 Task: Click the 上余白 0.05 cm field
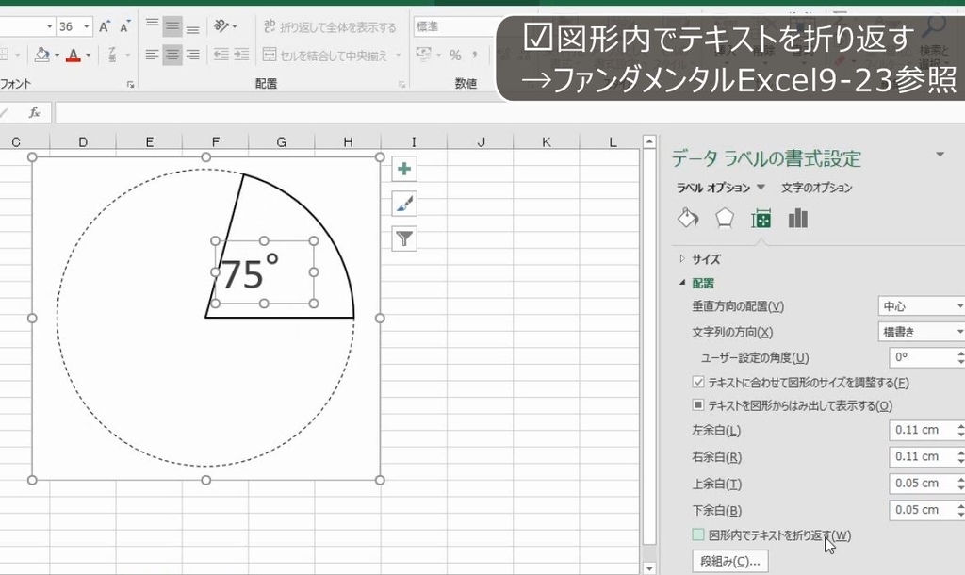point(923,484)
